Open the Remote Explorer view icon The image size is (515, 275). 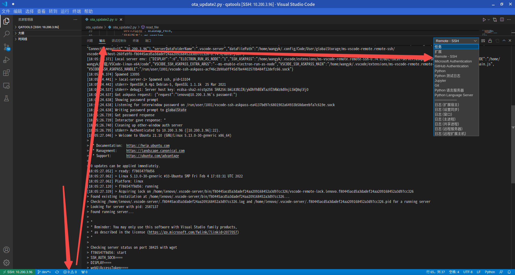pyautogui.click(x=6, y=86)
